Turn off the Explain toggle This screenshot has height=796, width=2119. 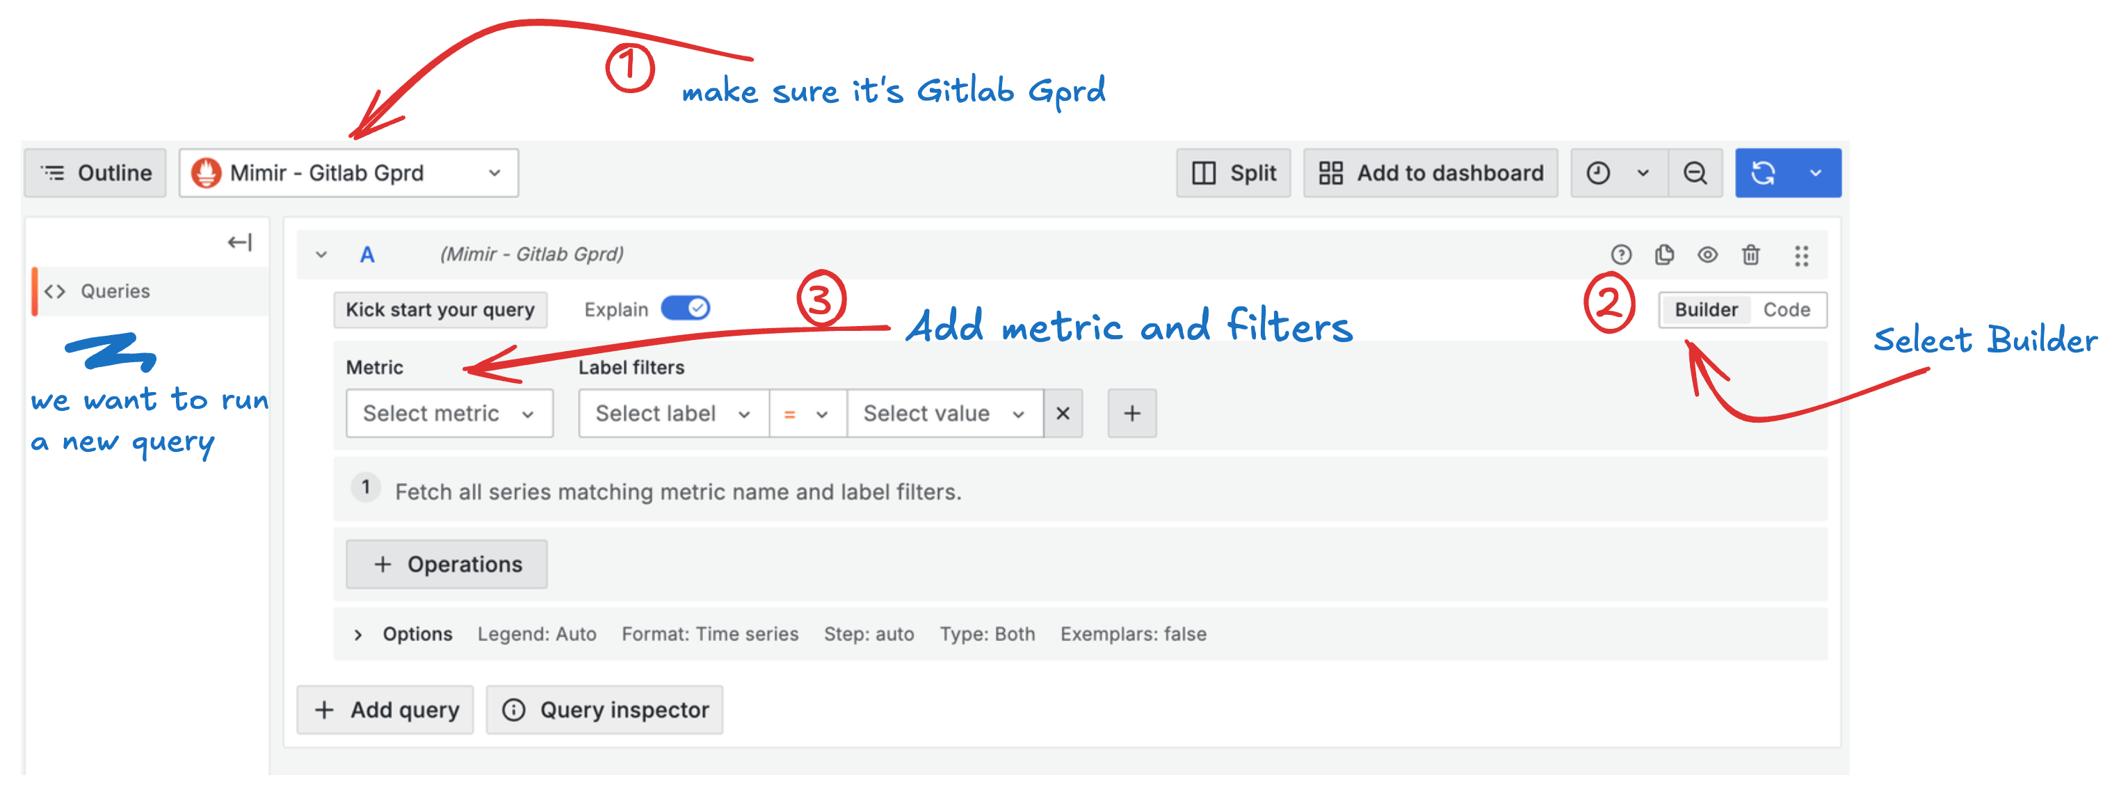point(684,309)
